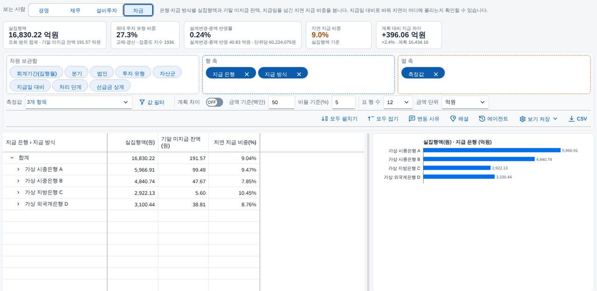
Task: Click cell value 8.76% in table
Action: click(234, 204)
